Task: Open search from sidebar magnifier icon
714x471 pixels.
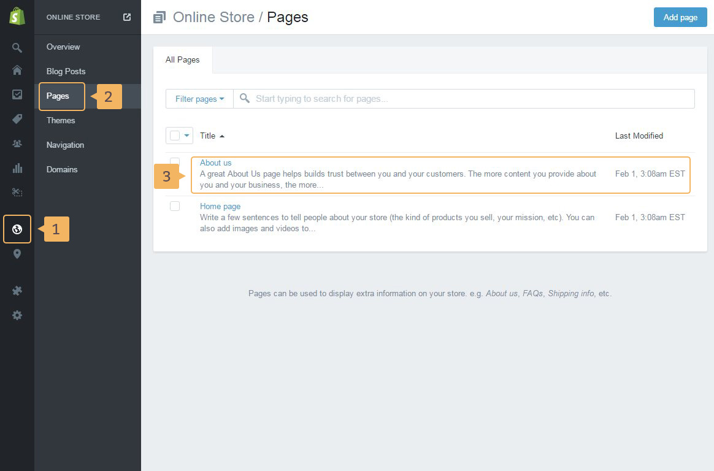Action: click(17, 47)
